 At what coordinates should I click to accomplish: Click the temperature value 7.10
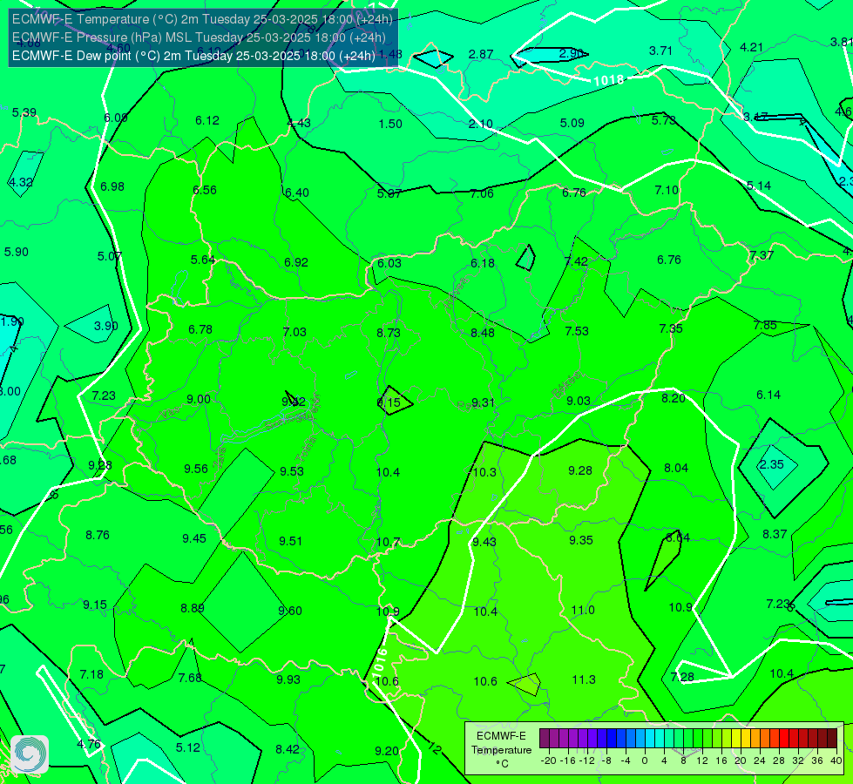(667, 191)
